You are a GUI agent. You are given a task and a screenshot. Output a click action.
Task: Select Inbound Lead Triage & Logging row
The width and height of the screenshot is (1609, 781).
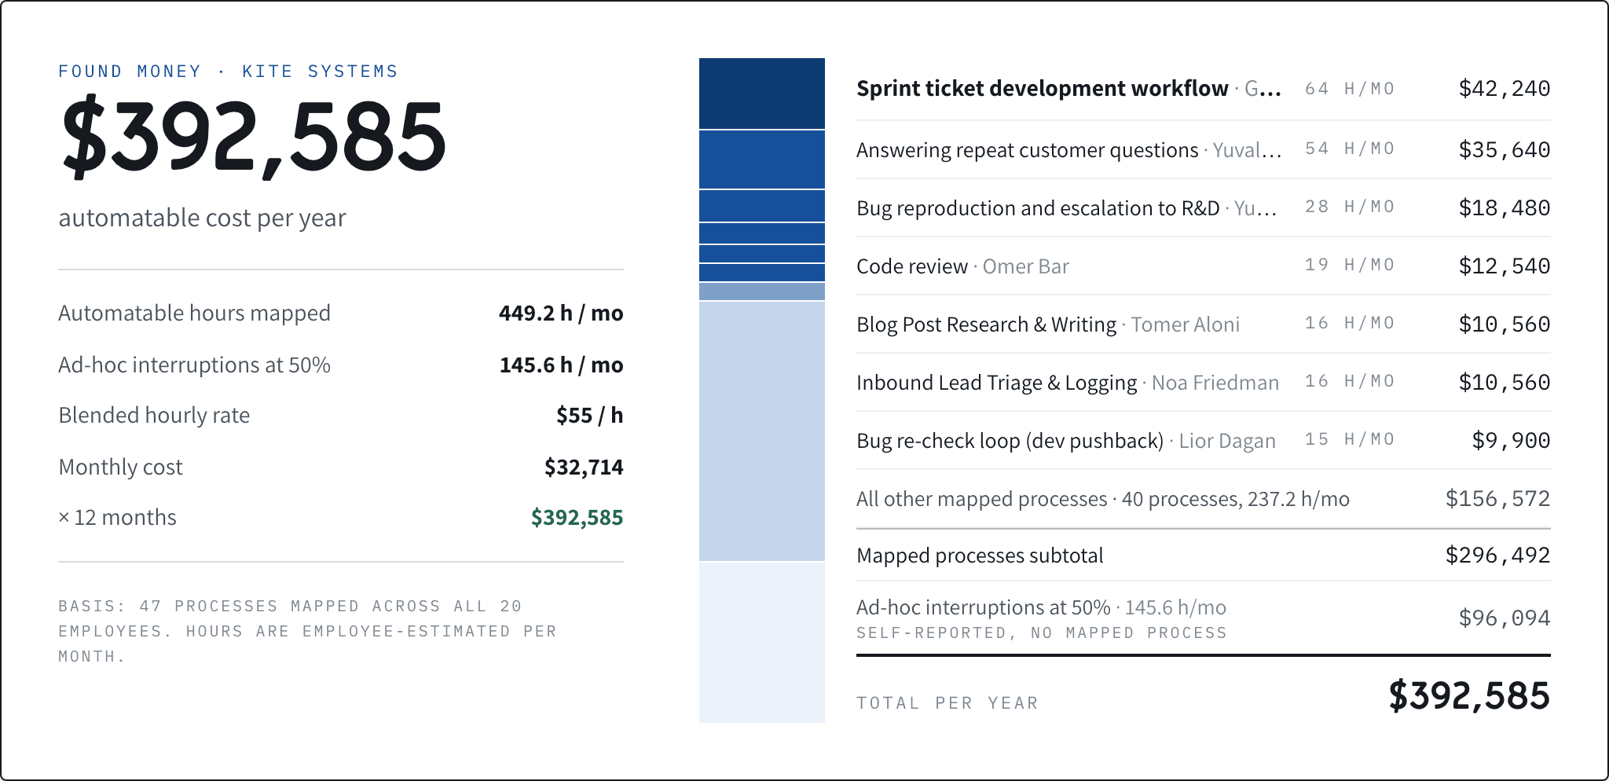pyautogui.click(x=1204, y=382)
